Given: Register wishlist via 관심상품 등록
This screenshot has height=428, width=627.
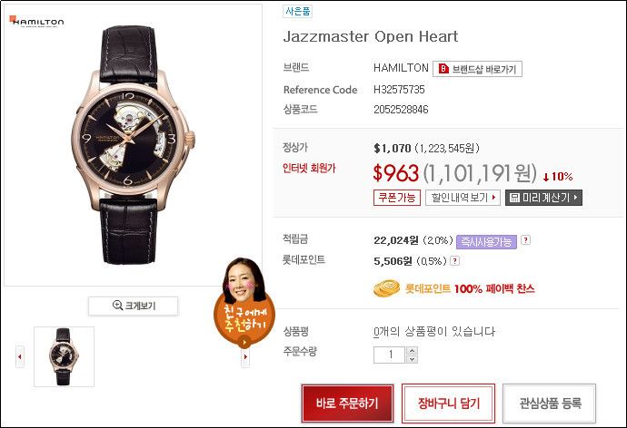Looking at the screenshot, I should (550, 403).
